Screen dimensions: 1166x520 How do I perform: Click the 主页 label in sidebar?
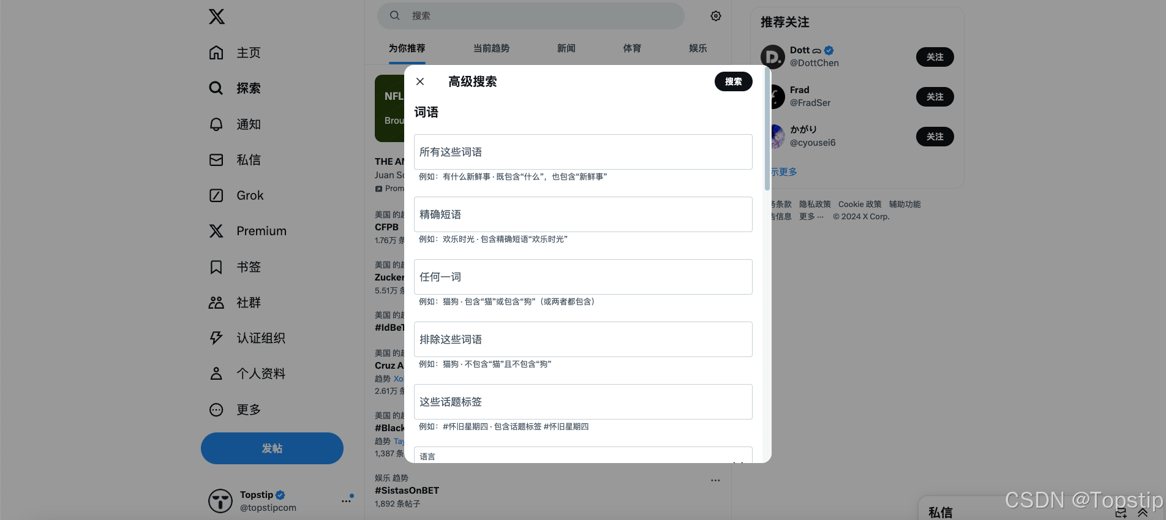pos(249,53)
